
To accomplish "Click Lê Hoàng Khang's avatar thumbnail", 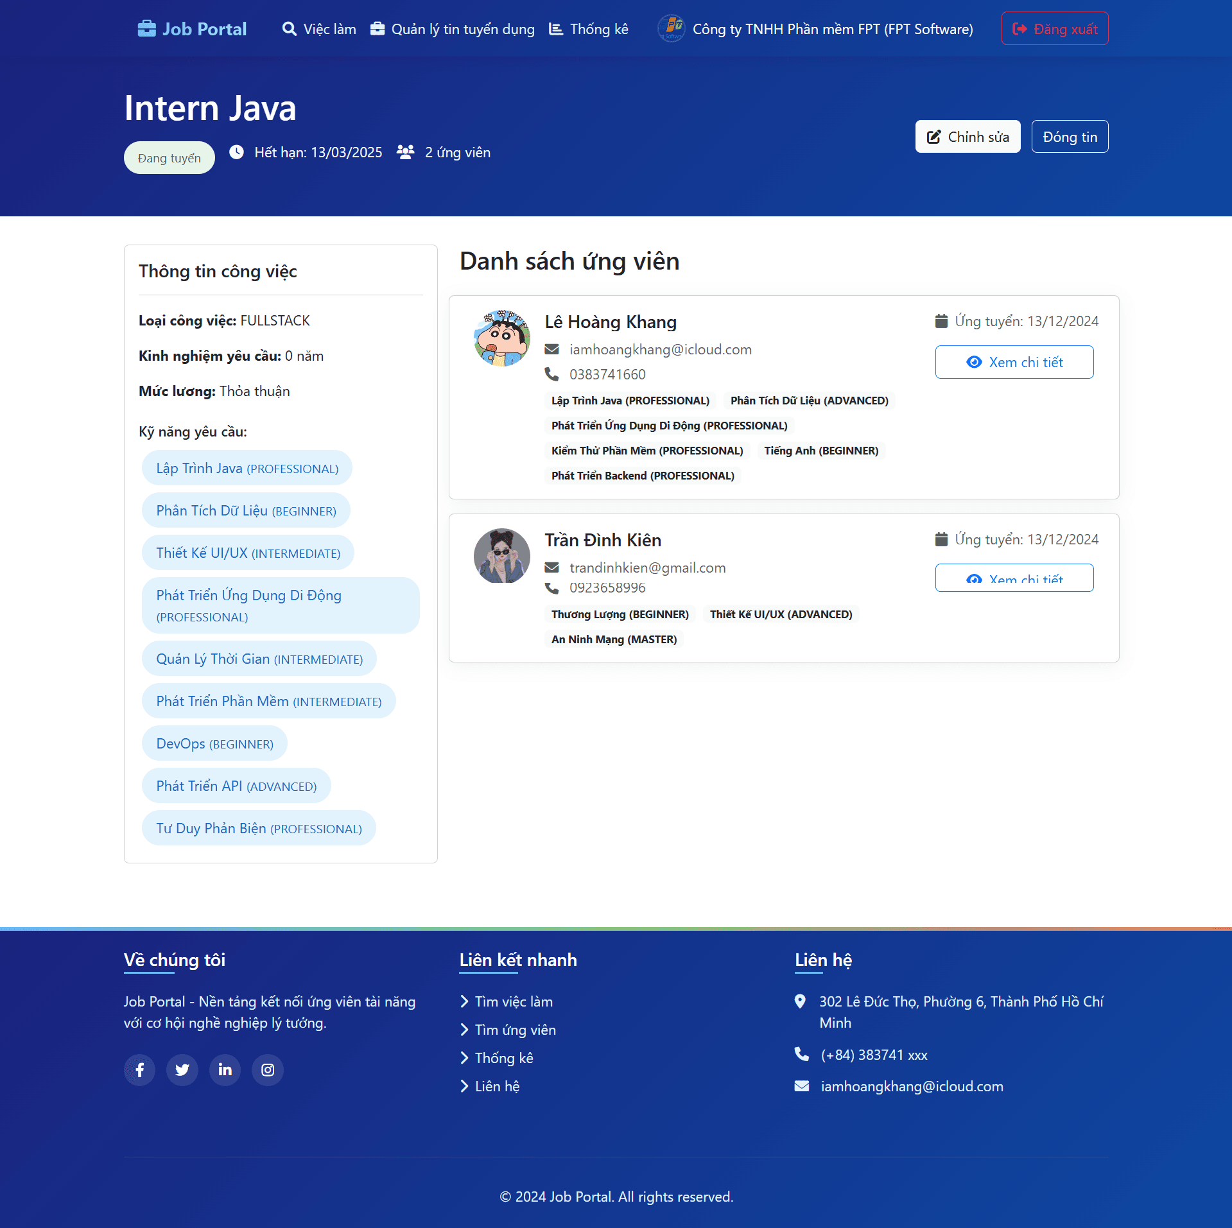I will coord(502,338).
